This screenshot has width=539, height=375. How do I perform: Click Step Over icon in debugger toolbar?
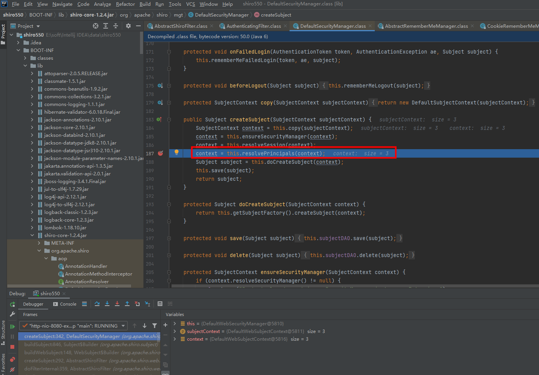(x=97, y=304)
